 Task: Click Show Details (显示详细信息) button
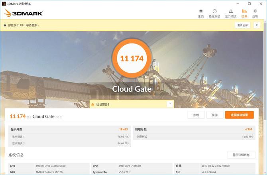(x=241, y=155)
